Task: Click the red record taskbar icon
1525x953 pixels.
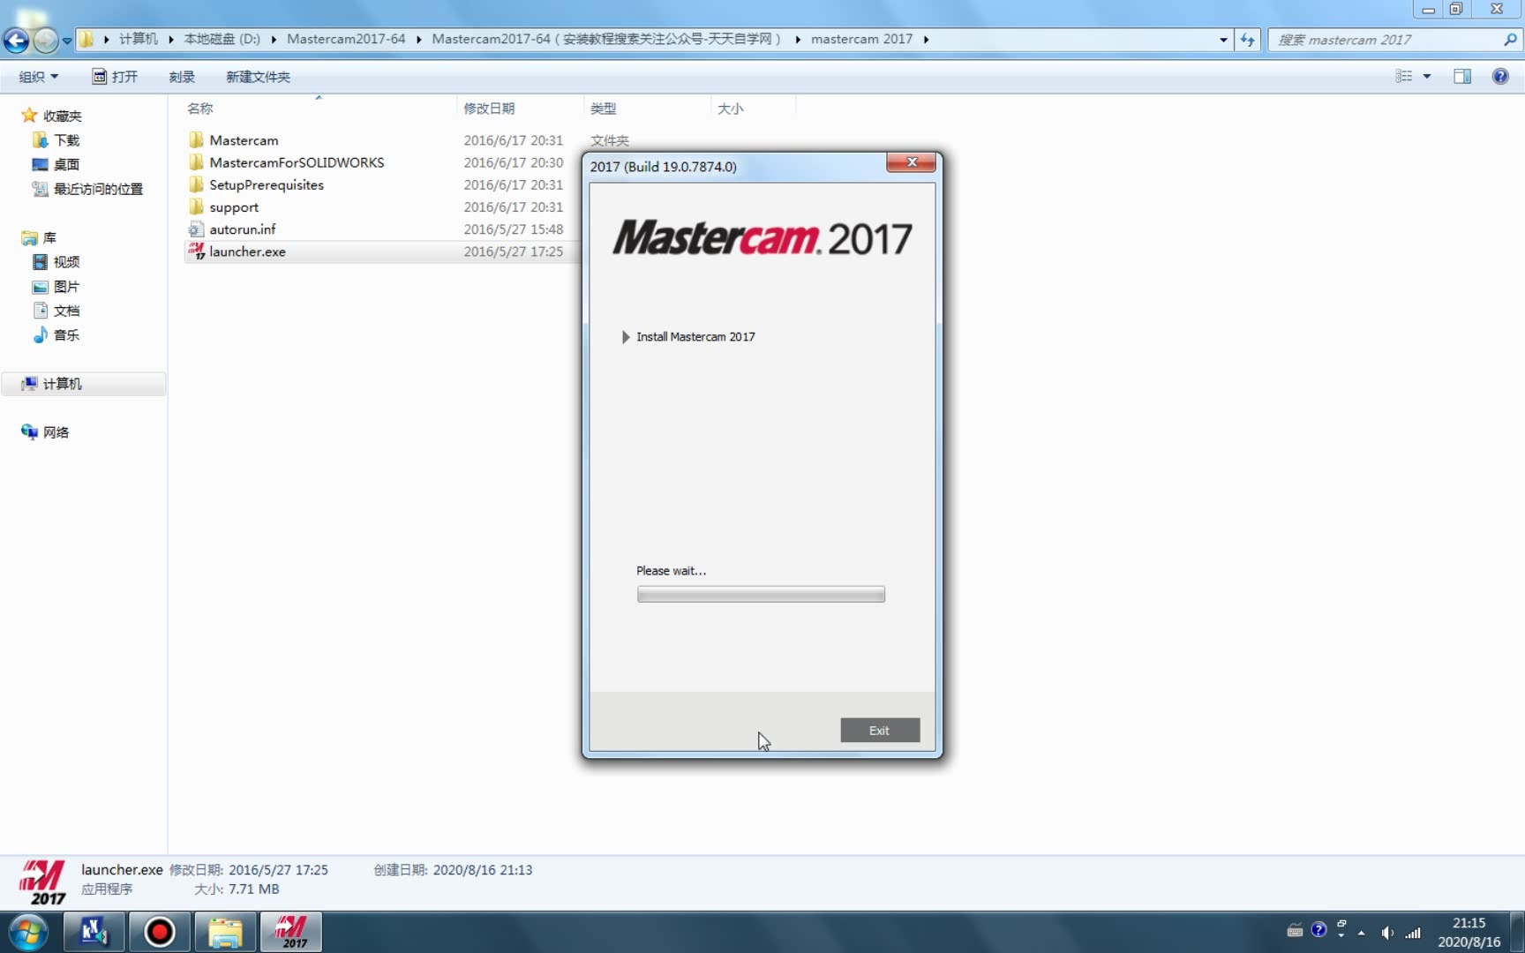Action: click(x=159, y=933)
